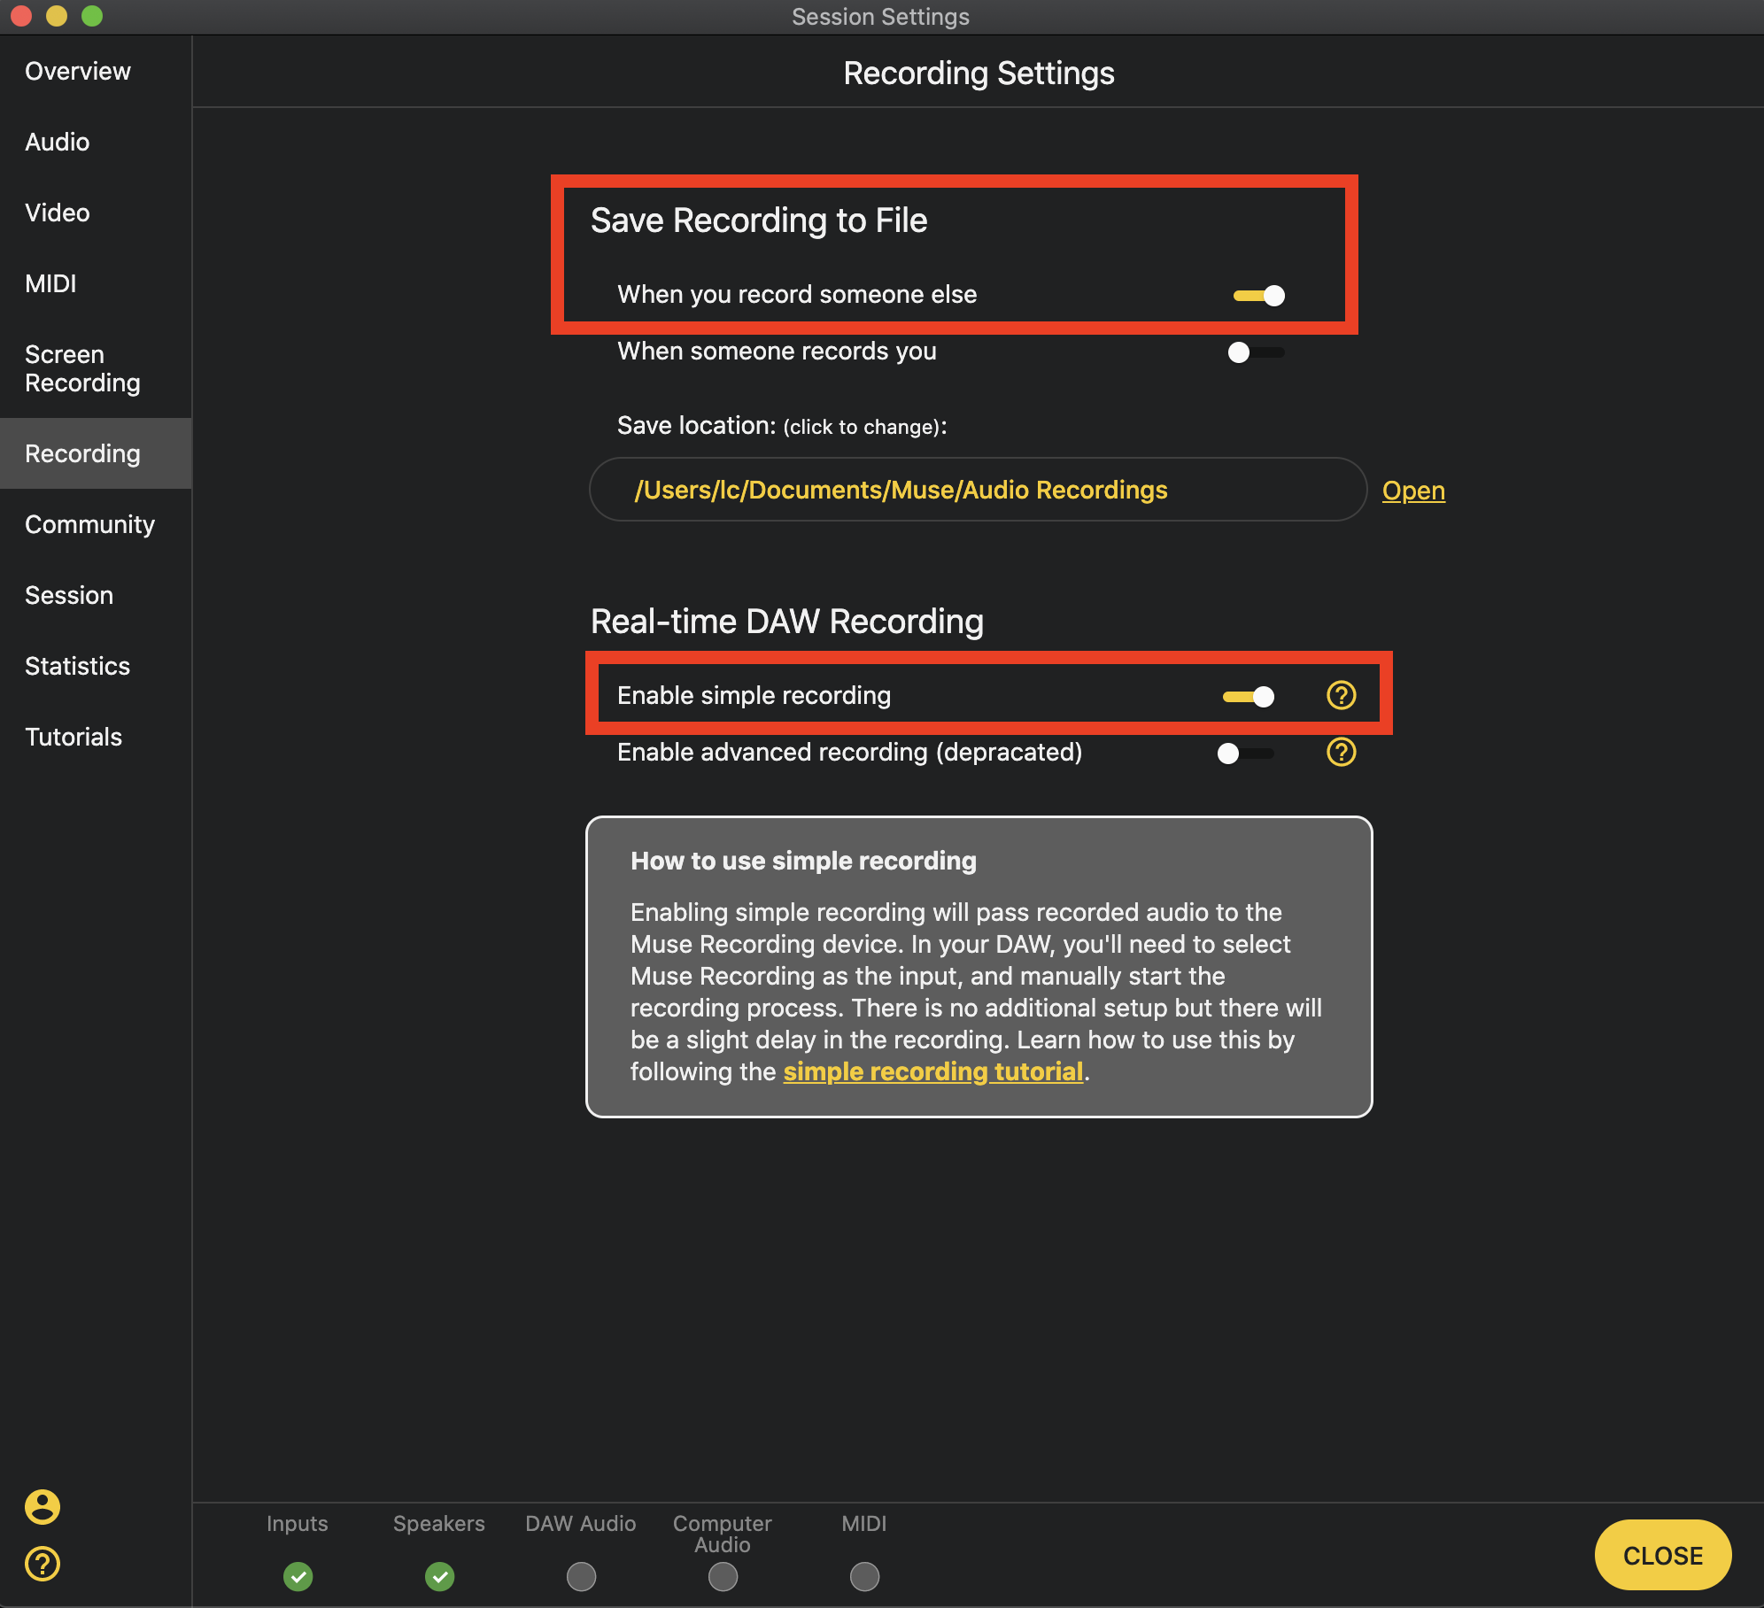Click the Computer Audio status indicator
Image resolution: width=1764 pixels, height=1608 pixels.
(723, 1576)
